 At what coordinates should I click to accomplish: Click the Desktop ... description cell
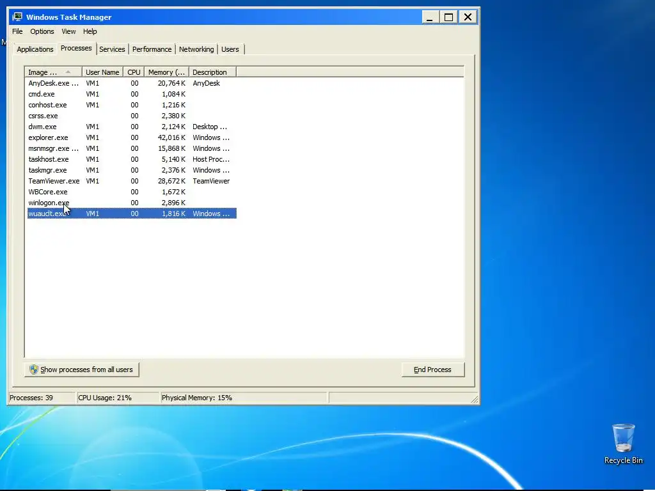(210, 127)
